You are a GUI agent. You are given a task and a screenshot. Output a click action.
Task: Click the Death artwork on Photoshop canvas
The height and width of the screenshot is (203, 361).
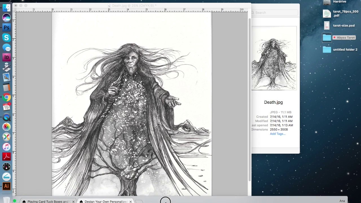pyautogui.click(x=132, y=104)
